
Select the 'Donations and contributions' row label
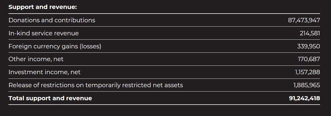(52, 20)
